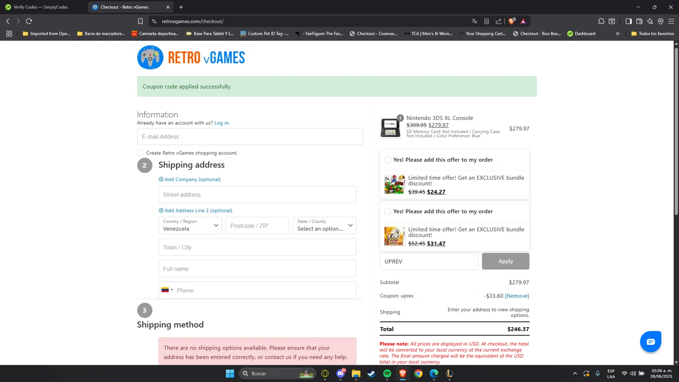Reload the checkout page
This screenshot has height=382, width=679.
[x=29, y=21]
